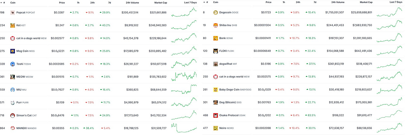Click the Neiro coin icon
The image size is (405, 135).
[x=216, y=128]
